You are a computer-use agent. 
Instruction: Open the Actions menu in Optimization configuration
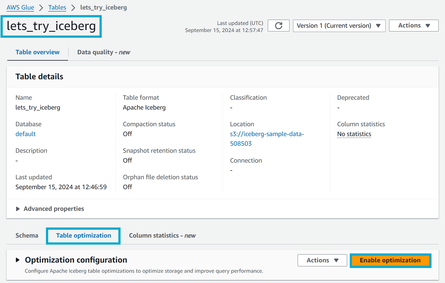click(x=322, y=260)
